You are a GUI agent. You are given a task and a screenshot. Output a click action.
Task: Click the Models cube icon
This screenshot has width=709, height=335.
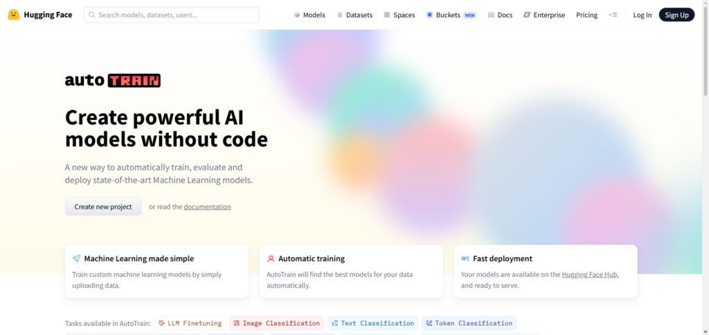tap(296, 15)
